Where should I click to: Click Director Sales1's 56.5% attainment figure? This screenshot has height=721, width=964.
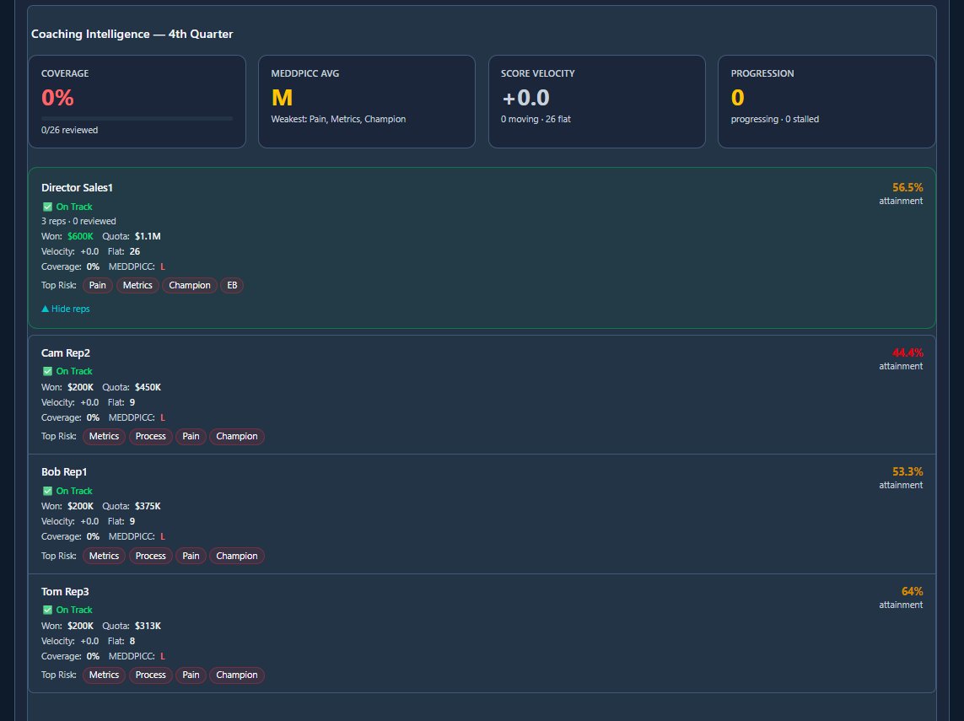coord(907,187)
